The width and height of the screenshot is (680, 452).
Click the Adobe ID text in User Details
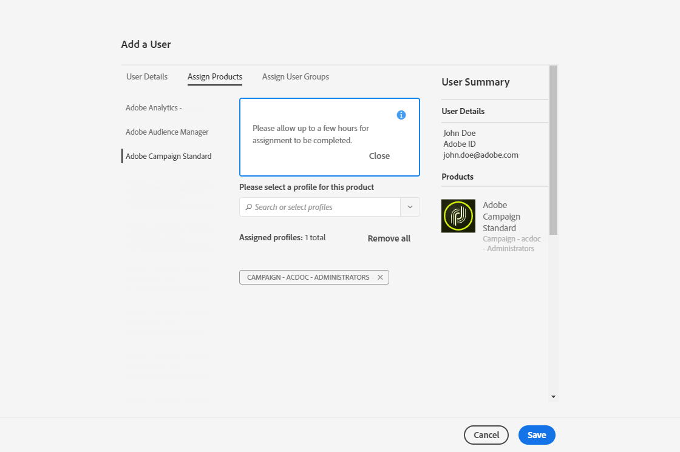459,144
